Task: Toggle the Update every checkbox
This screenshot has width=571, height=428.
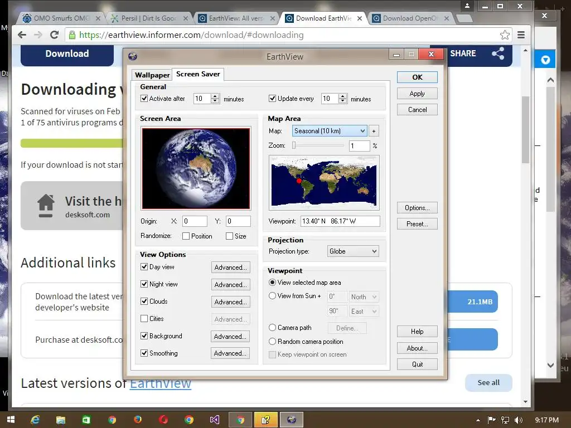Action: tap(272, 99)
